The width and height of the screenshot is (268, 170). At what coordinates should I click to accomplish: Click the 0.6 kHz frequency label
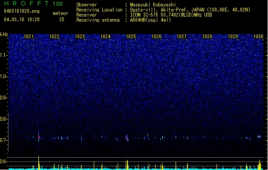3,161
